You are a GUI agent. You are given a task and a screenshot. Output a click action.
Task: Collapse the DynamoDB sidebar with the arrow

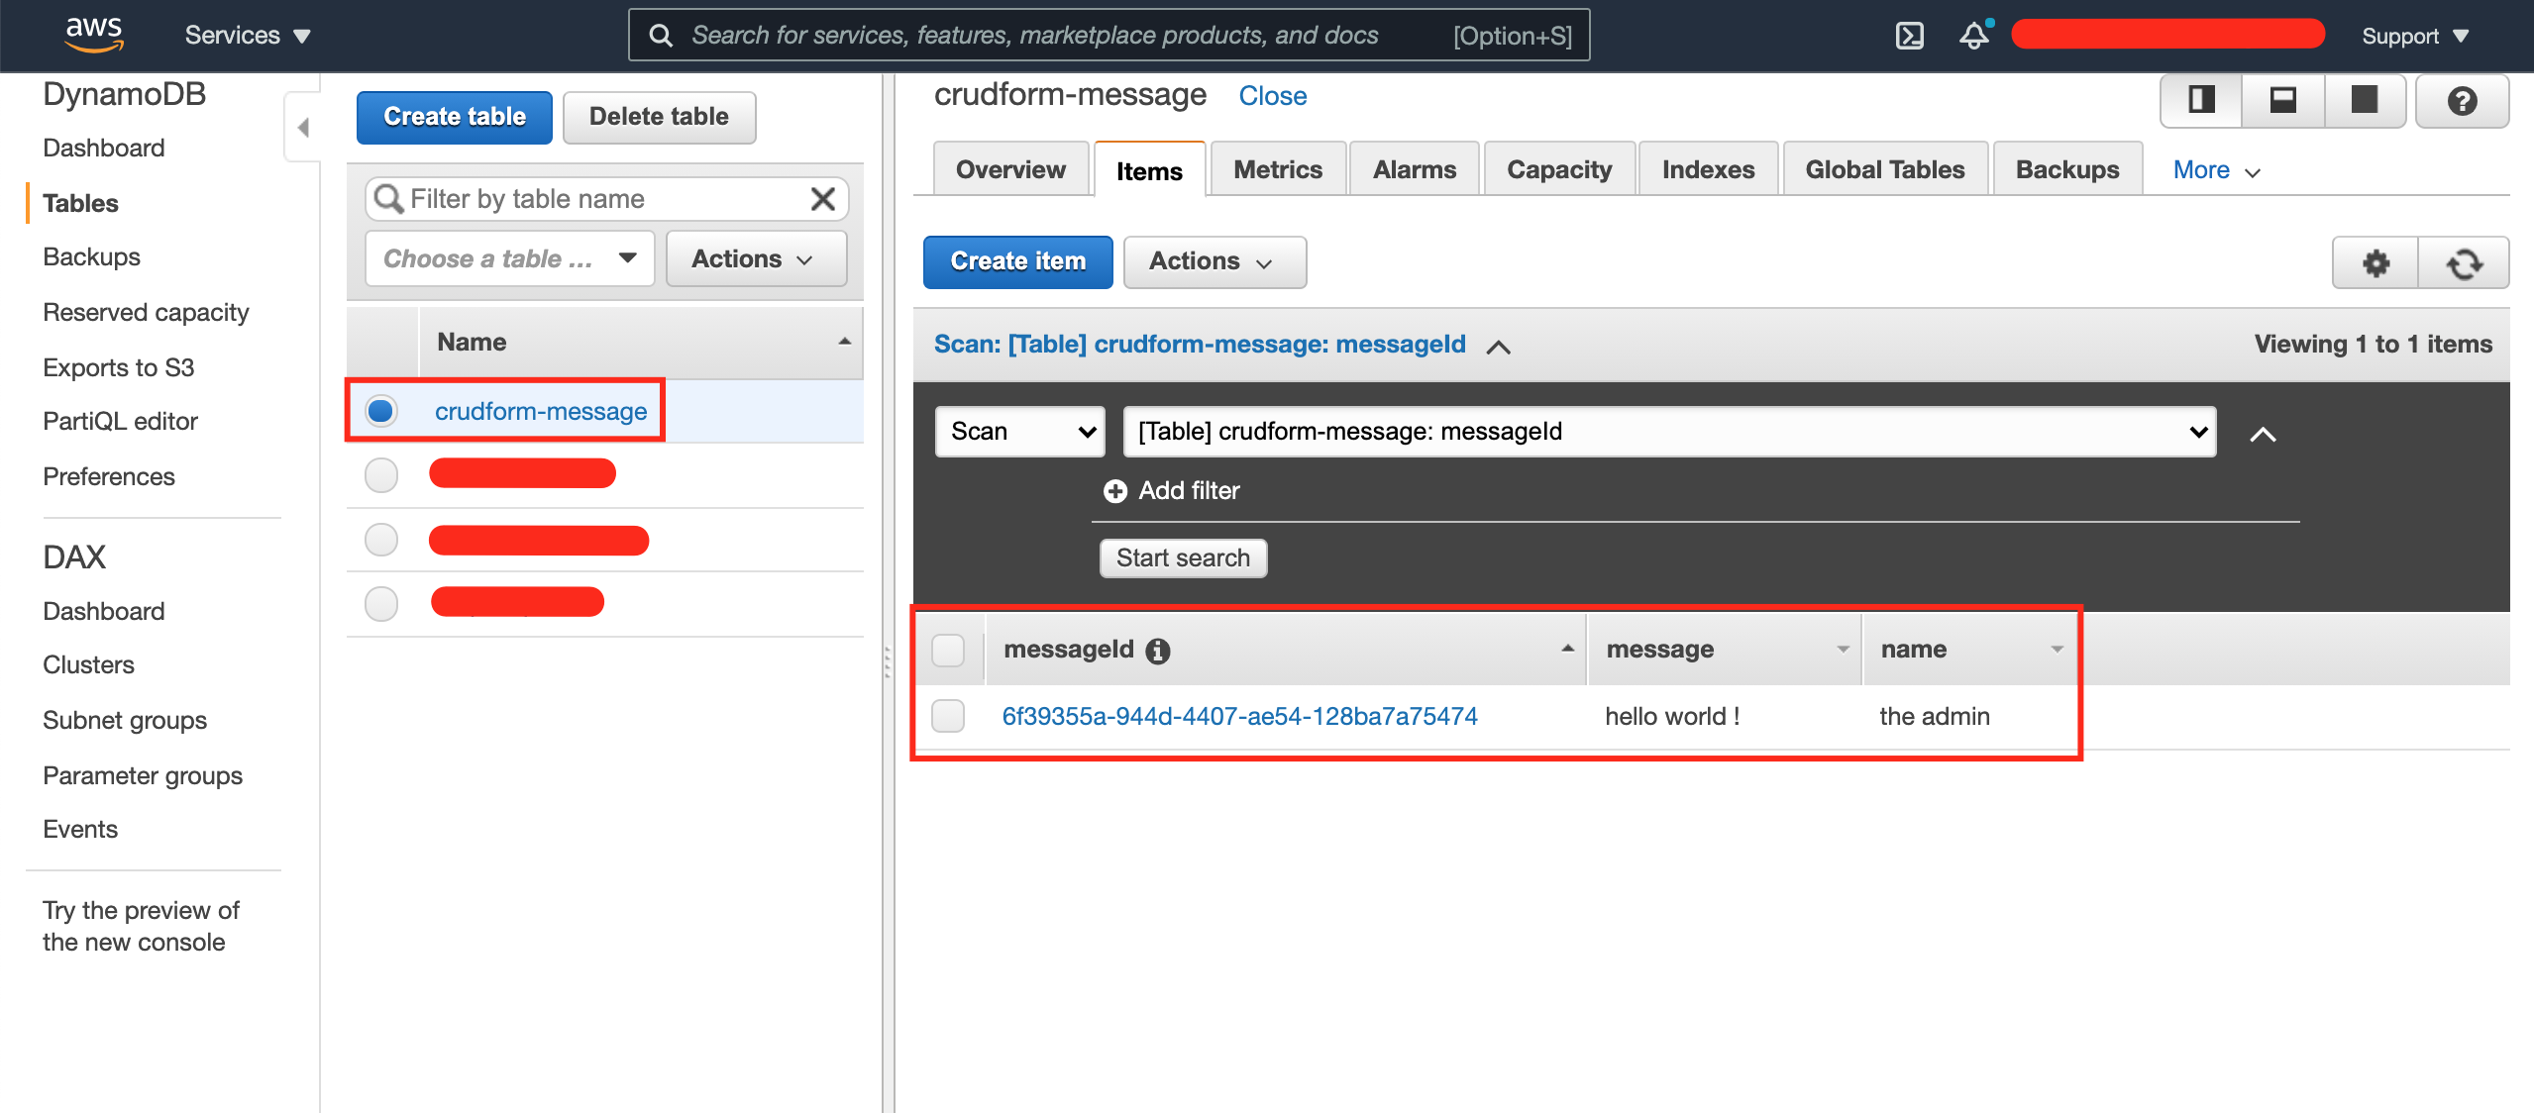[x=304, y=128]
